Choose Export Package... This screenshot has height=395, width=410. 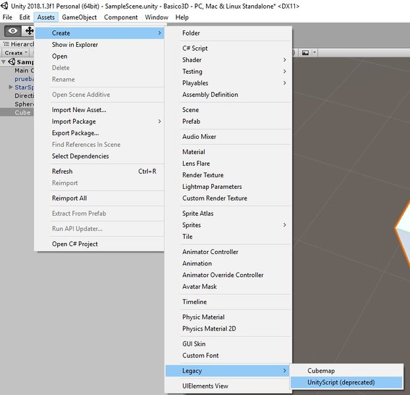[x=99, y=133]
